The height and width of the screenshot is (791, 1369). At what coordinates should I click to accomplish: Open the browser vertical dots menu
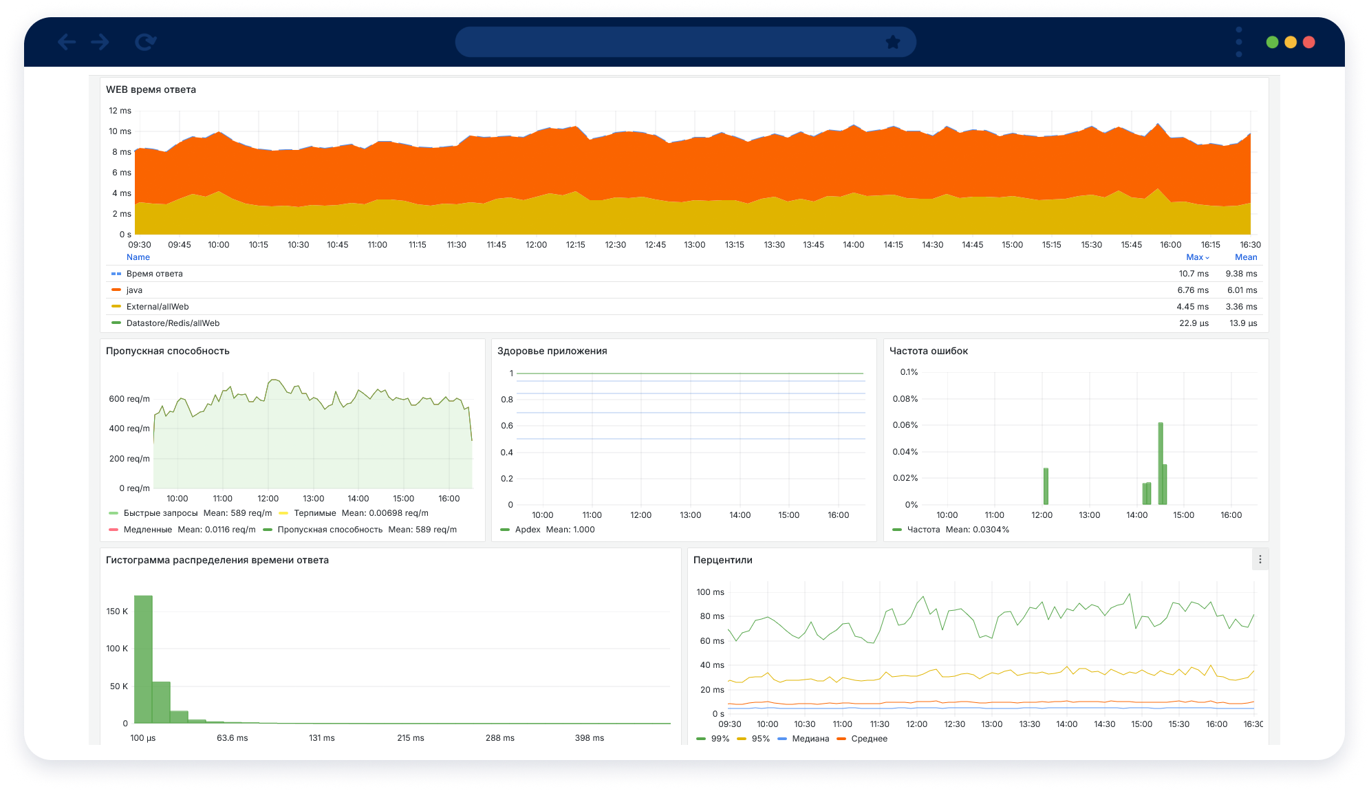[x=1239, y=42]
